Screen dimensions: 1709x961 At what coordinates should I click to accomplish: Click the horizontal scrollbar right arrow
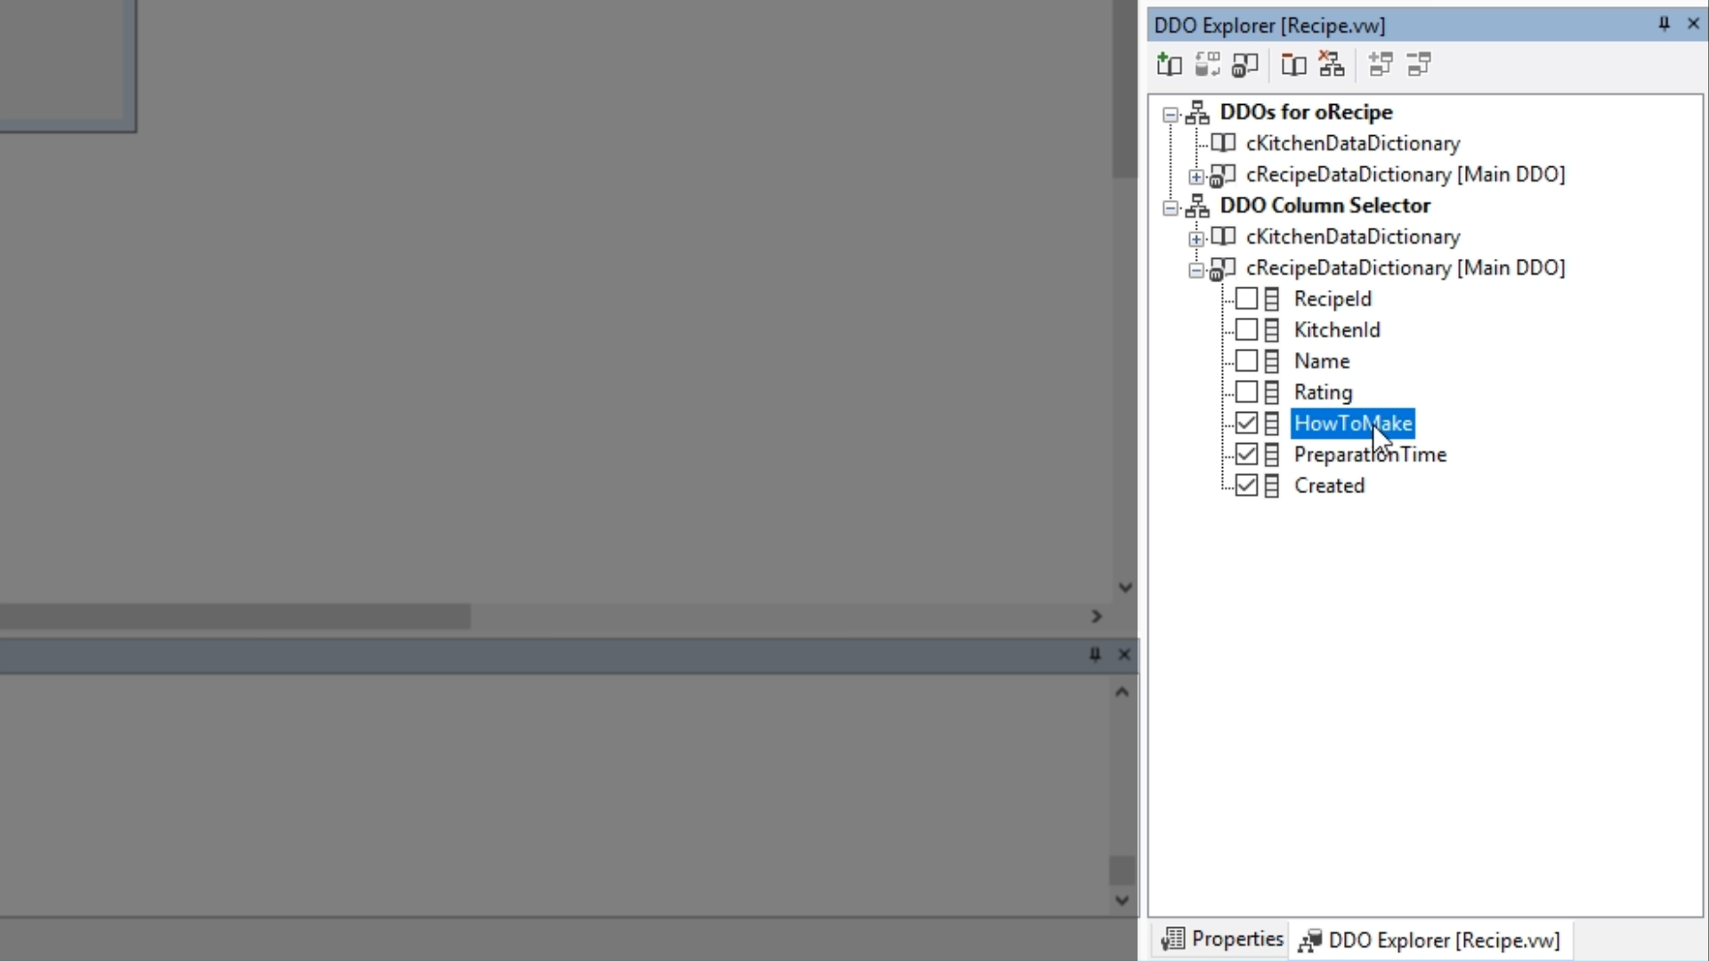pyautogui.click(x=1097, y=617)
